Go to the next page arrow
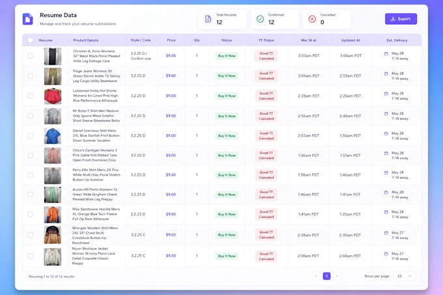 coord(337,276)
